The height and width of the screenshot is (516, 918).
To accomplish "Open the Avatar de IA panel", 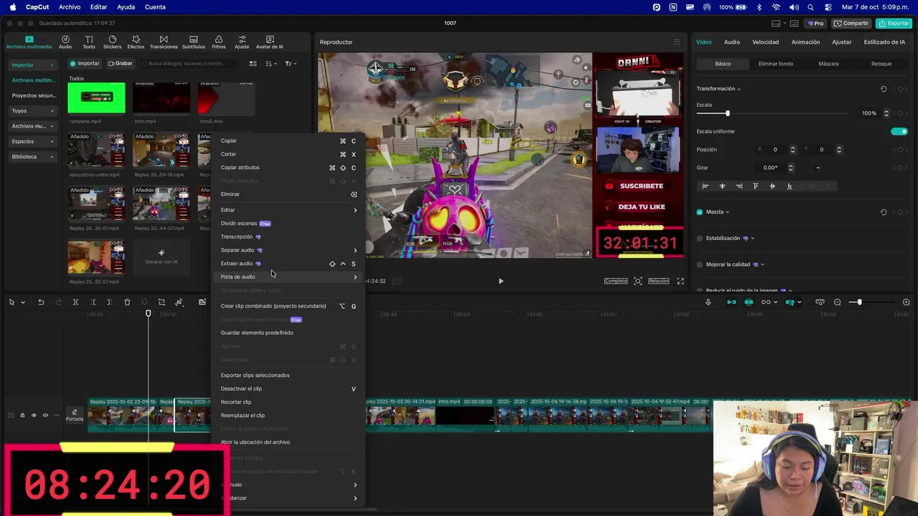I will tap(270, 42).
